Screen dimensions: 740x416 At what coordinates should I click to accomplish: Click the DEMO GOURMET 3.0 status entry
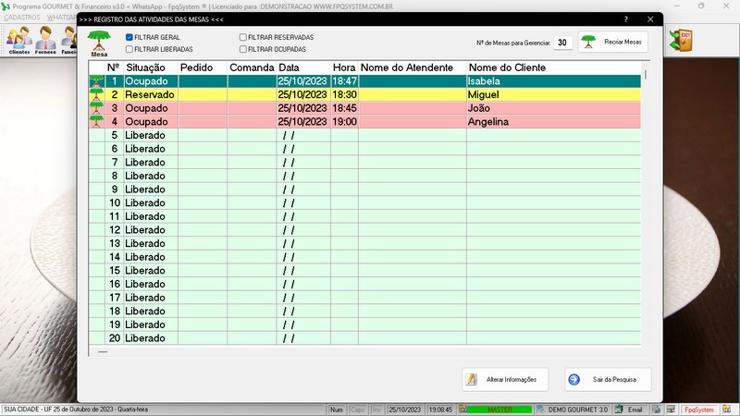(573, 410)
